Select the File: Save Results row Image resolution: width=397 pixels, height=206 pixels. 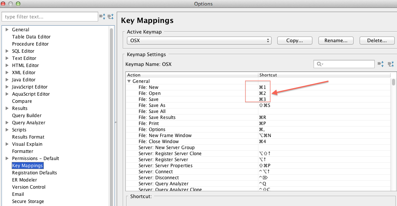tap(258, 117)
